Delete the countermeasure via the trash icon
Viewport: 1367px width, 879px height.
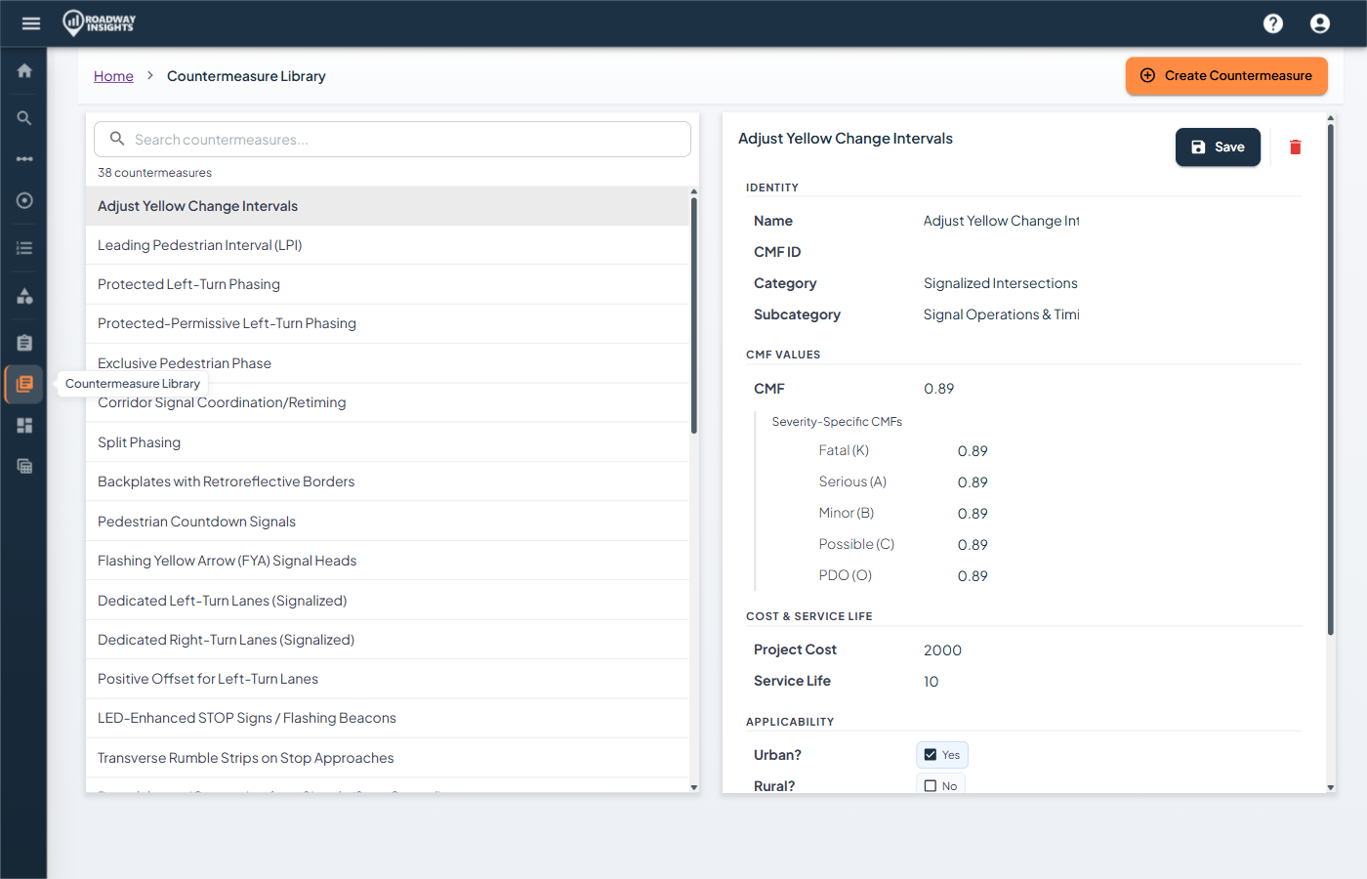point(1295,146)
